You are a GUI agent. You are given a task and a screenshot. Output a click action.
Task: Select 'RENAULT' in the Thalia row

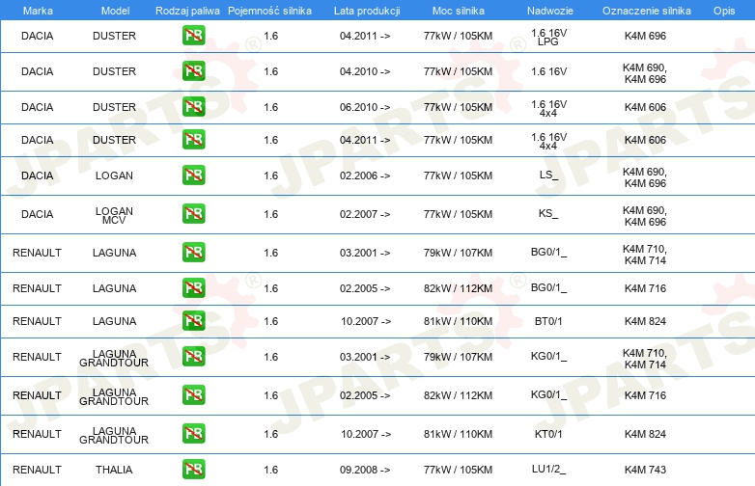(x=37, y=470)
